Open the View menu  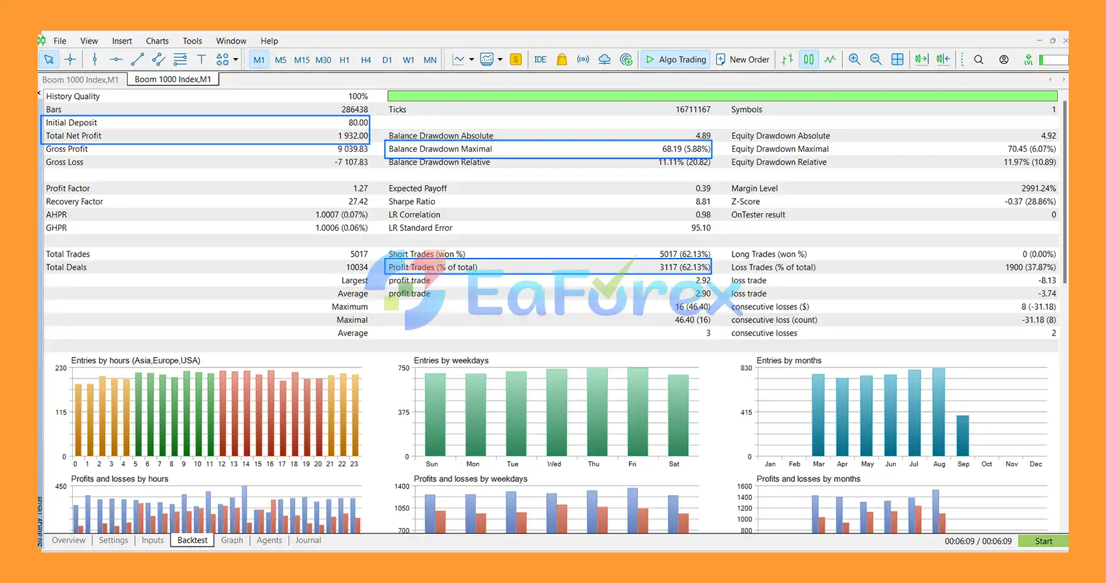[x=89, y=40]
